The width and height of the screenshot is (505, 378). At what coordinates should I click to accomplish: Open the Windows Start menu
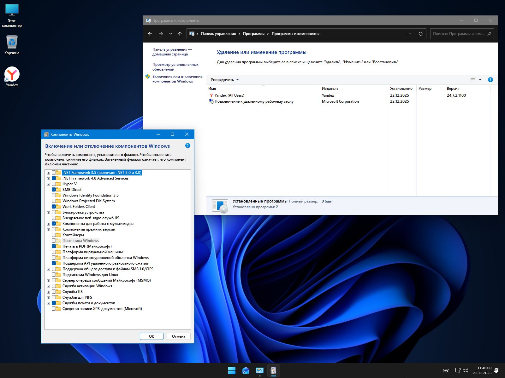(x=232, y=371)
